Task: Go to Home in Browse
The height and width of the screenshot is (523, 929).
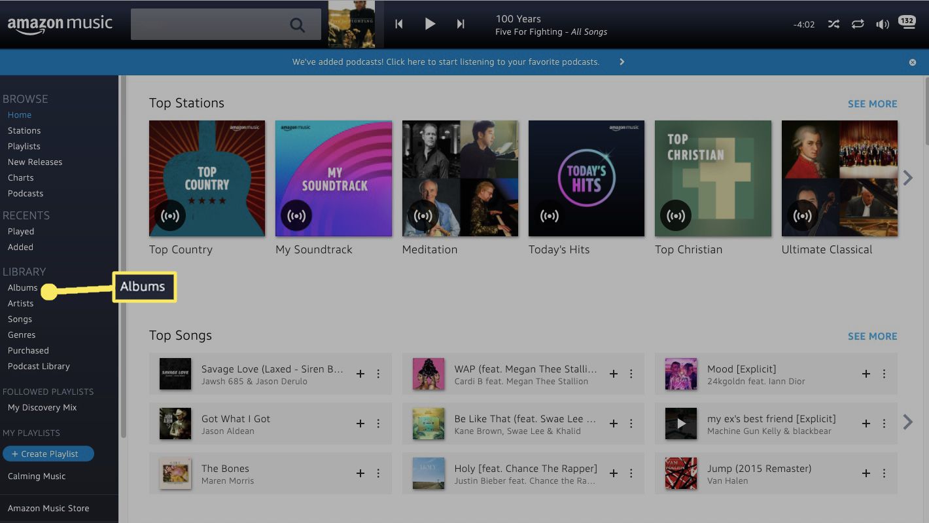Action: pos(20,115)
